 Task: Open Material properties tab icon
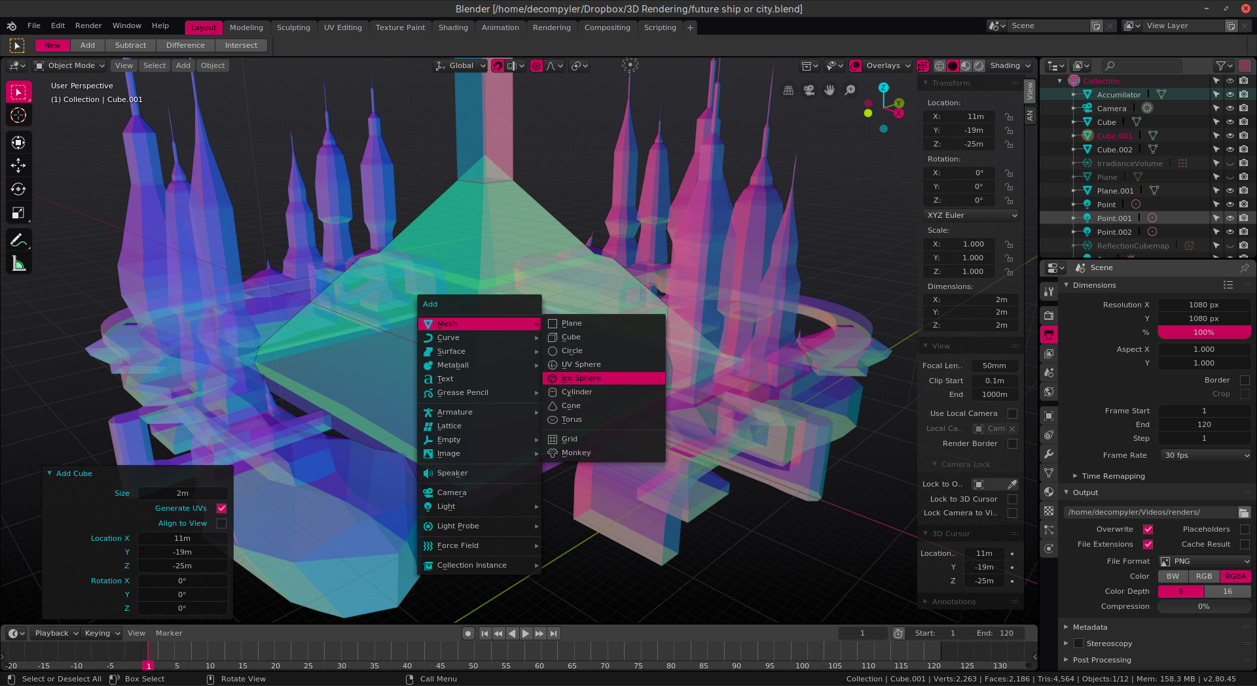click(x=1049, y=492)
